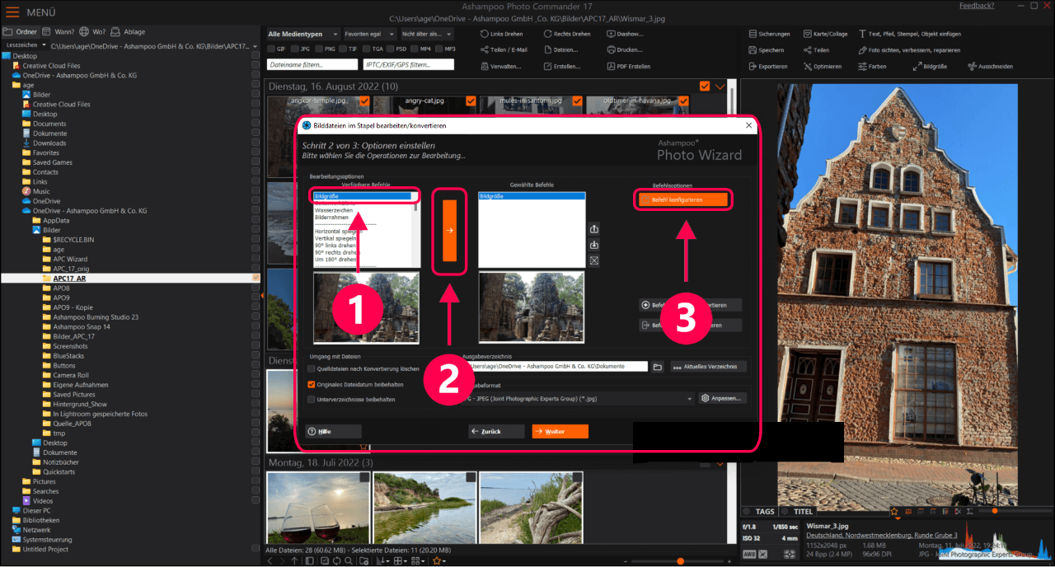The height and width of the screenshot is (567, 1055).
Task: Click the remove-command X icon beside selected commands
Action: point(594,260)
